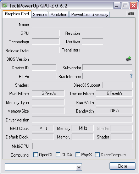Image resolution: width=139 pixels, height=174 pixels.
Task: Click the Release Date field
Action: click(46, 50)
